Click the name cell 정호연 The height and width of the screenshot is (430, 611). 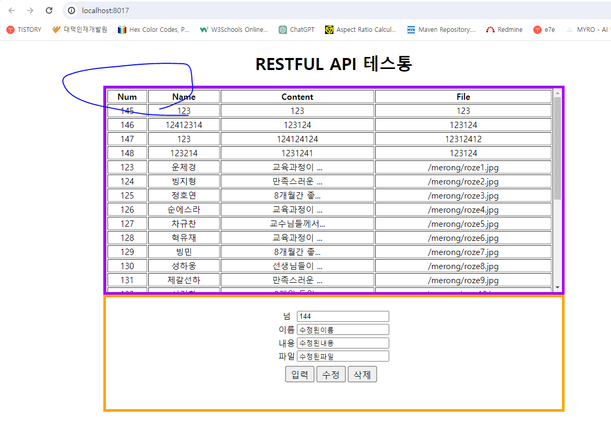184,195
